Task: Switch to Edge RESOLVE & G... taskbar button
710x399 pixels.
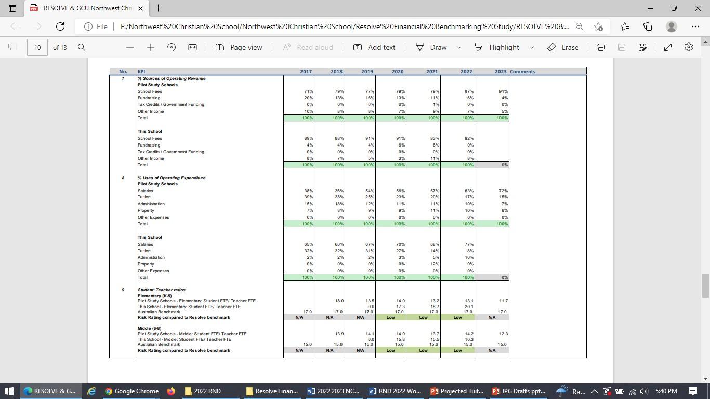Action: [x=50, y=391]
